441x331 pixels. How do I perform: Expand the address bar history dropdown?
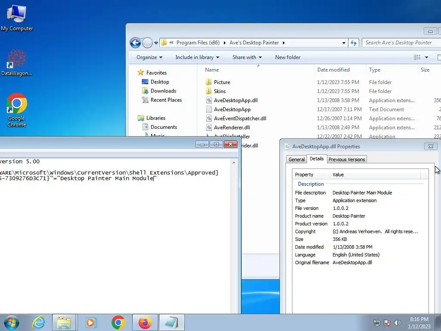344,43
